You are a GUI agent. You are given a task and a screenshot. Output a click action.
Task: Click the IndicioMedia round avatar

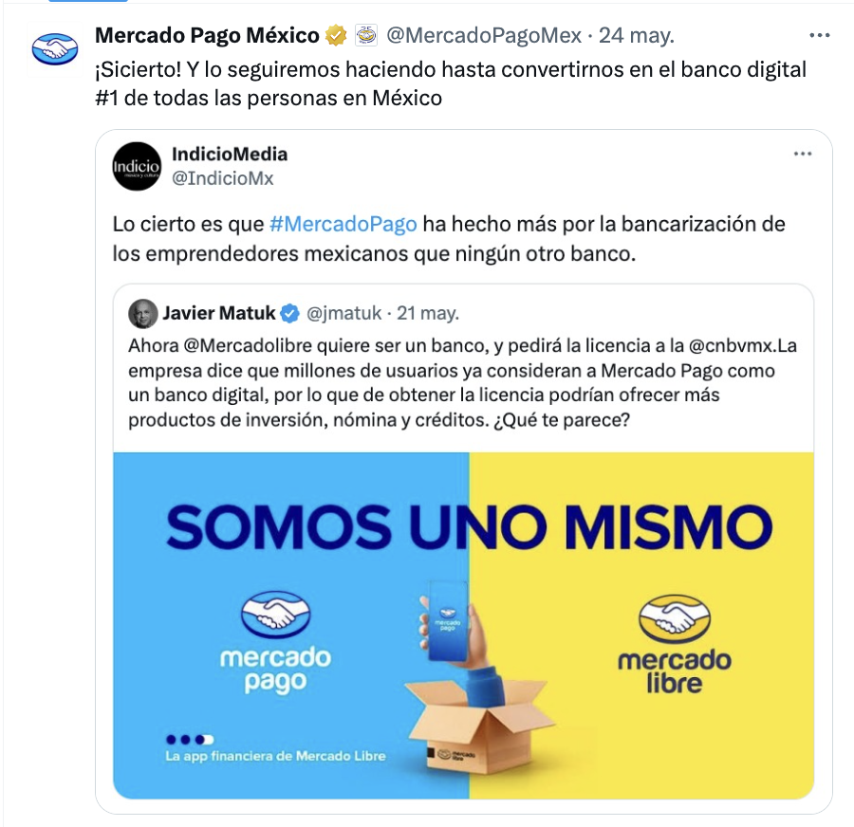pos(137,167)
